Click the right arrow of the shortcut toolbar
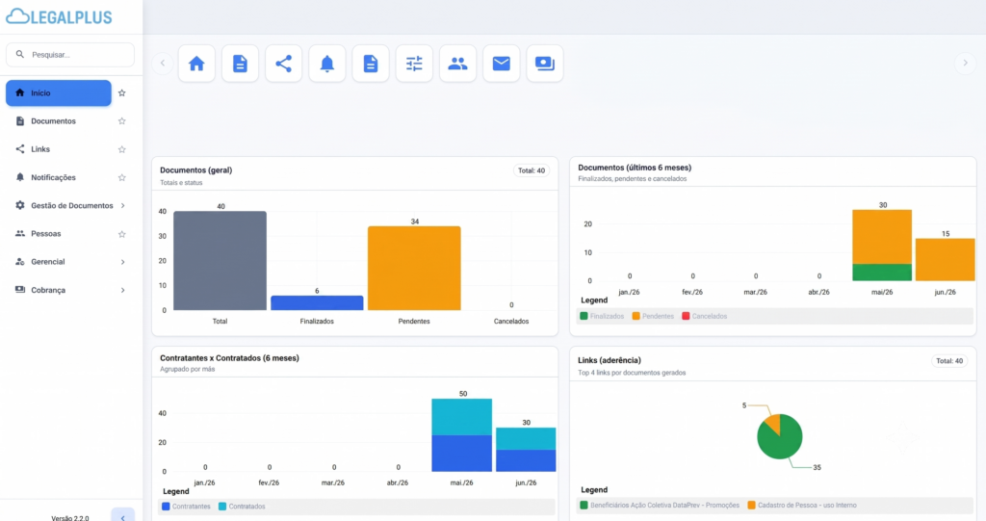The height and width of the screenshot is (521, 986). tap(965, 63)
